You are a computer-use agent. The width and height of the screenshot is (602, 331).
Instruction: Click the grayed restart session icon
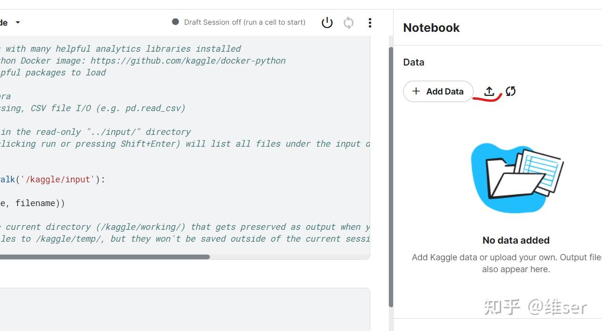coord(348,22)
